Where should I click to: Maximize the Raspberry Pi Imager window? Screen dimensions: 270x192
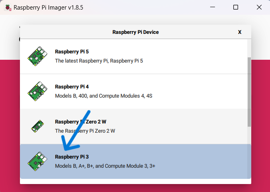pyautogui.click(x=236, y=7)
